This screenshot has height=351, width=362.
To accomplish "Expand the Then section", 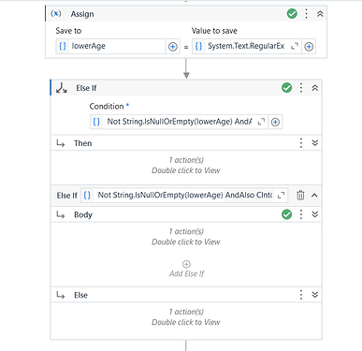I will pos(315,143).
